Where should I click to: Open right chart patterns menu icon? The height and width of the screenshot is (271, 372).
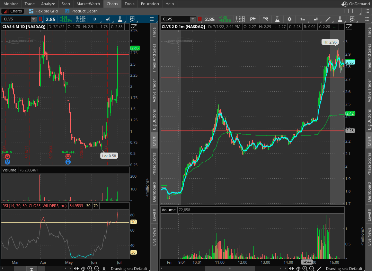[x=352, y=19]
